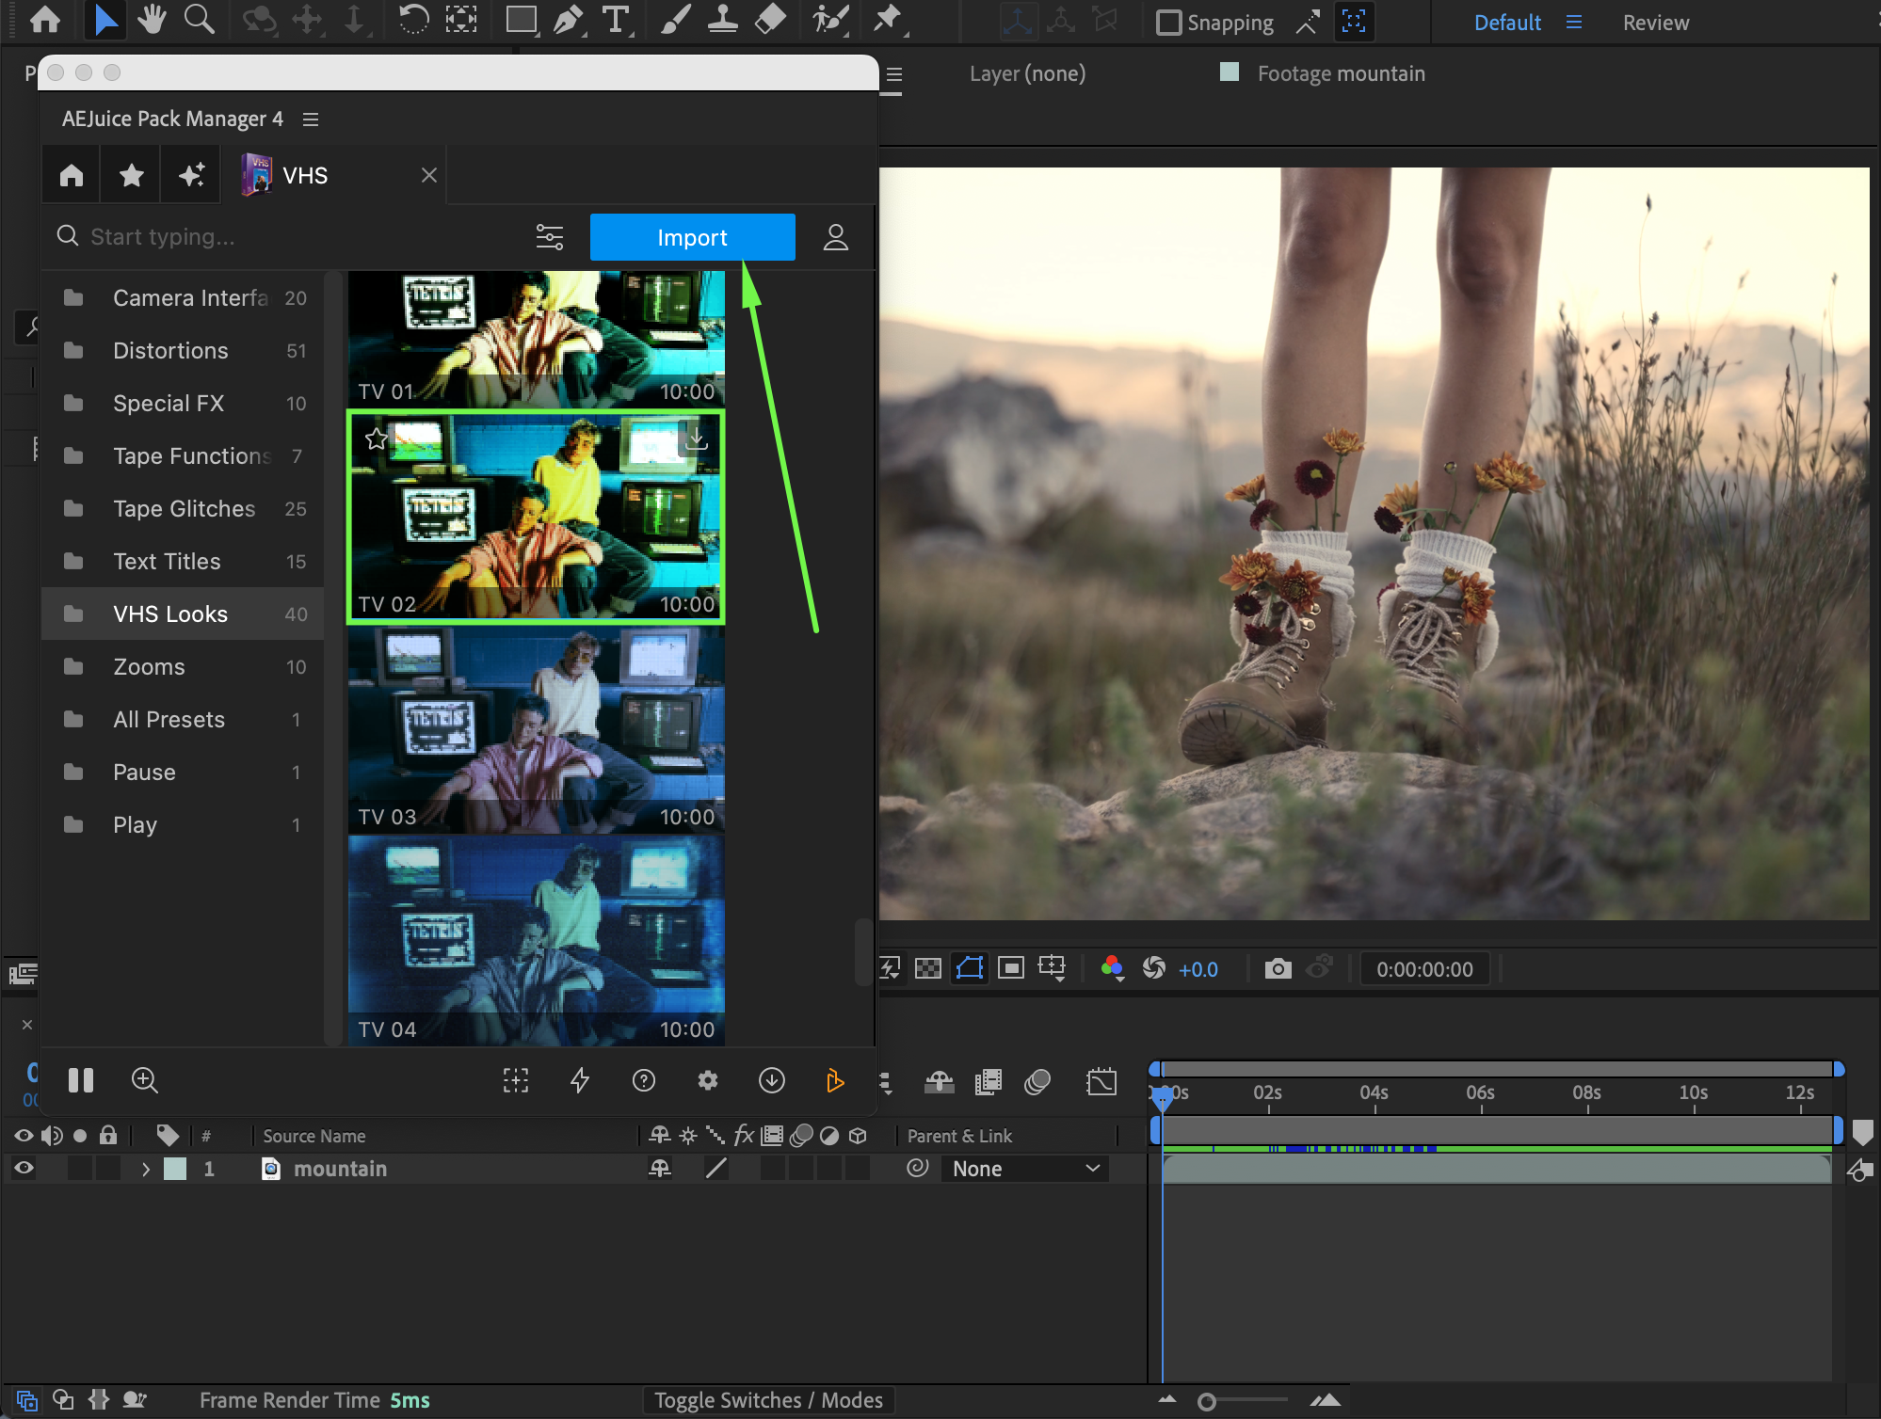Pause AEJuice preview playback
The width and height of the screenshot is (1881, 1419).
[x=81, y=1080]
